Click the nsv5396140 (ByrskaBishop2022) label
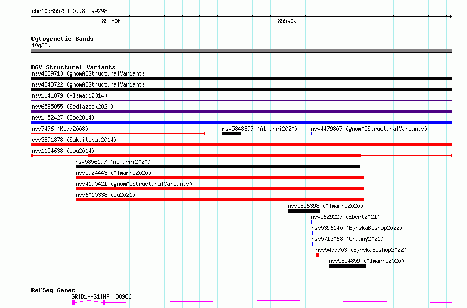The image size is (467, 308). 357,228
